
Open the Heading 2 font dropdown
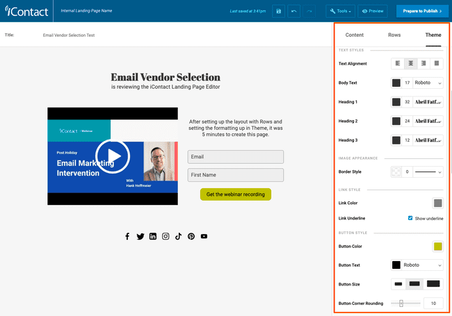point(428,121)
